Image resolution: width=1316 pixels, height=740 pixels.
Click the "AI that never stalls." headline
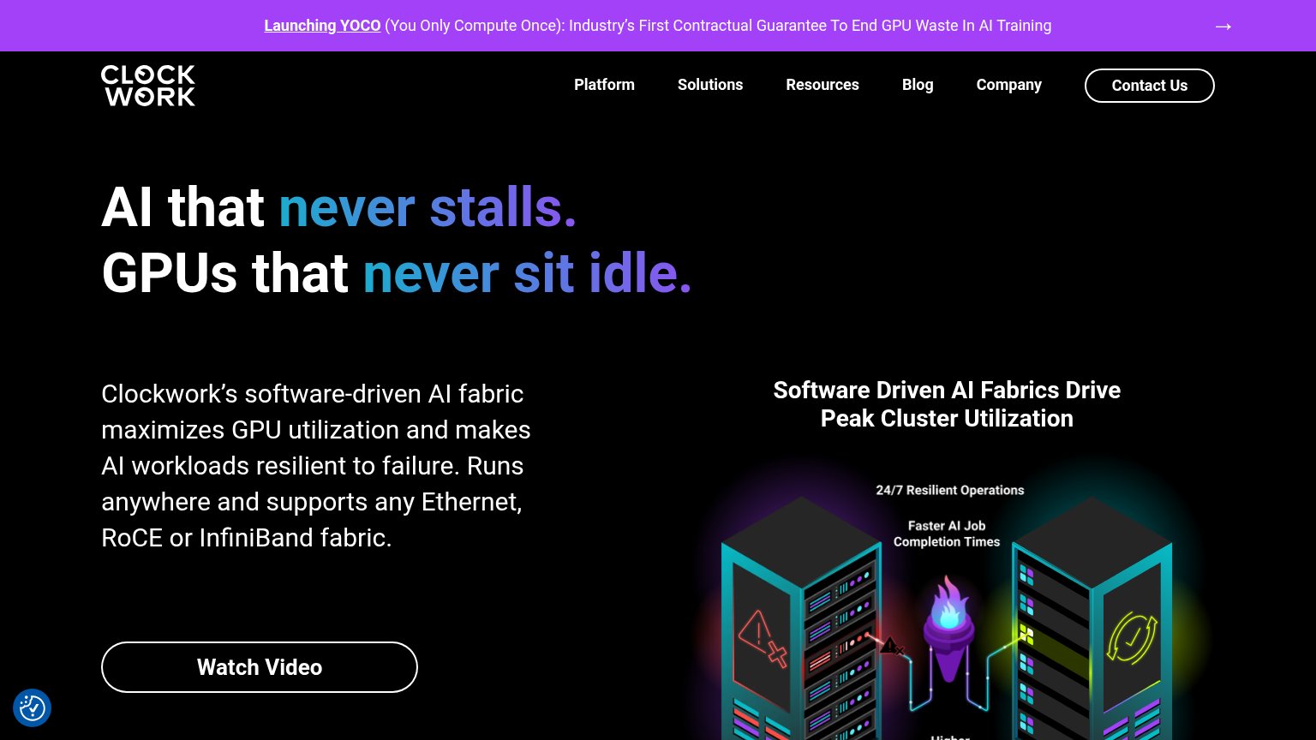339,207
